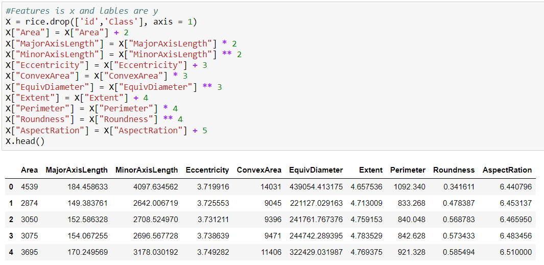Select Perimeter value 833.268
544x265 pixels.
tap(412, 203)
